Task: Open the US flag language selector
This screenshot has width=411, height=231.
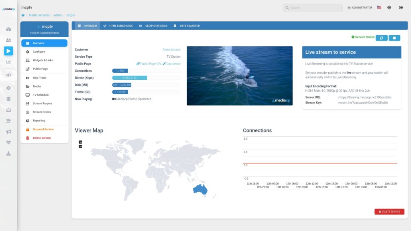Action: [379, 8]
